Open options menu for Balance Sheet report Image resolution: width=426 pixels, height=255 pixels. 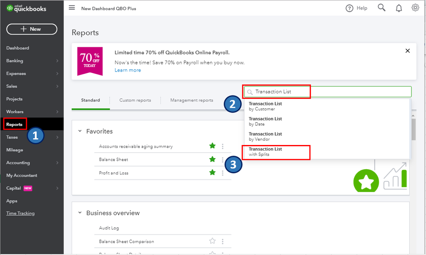[x=222, y=159]
